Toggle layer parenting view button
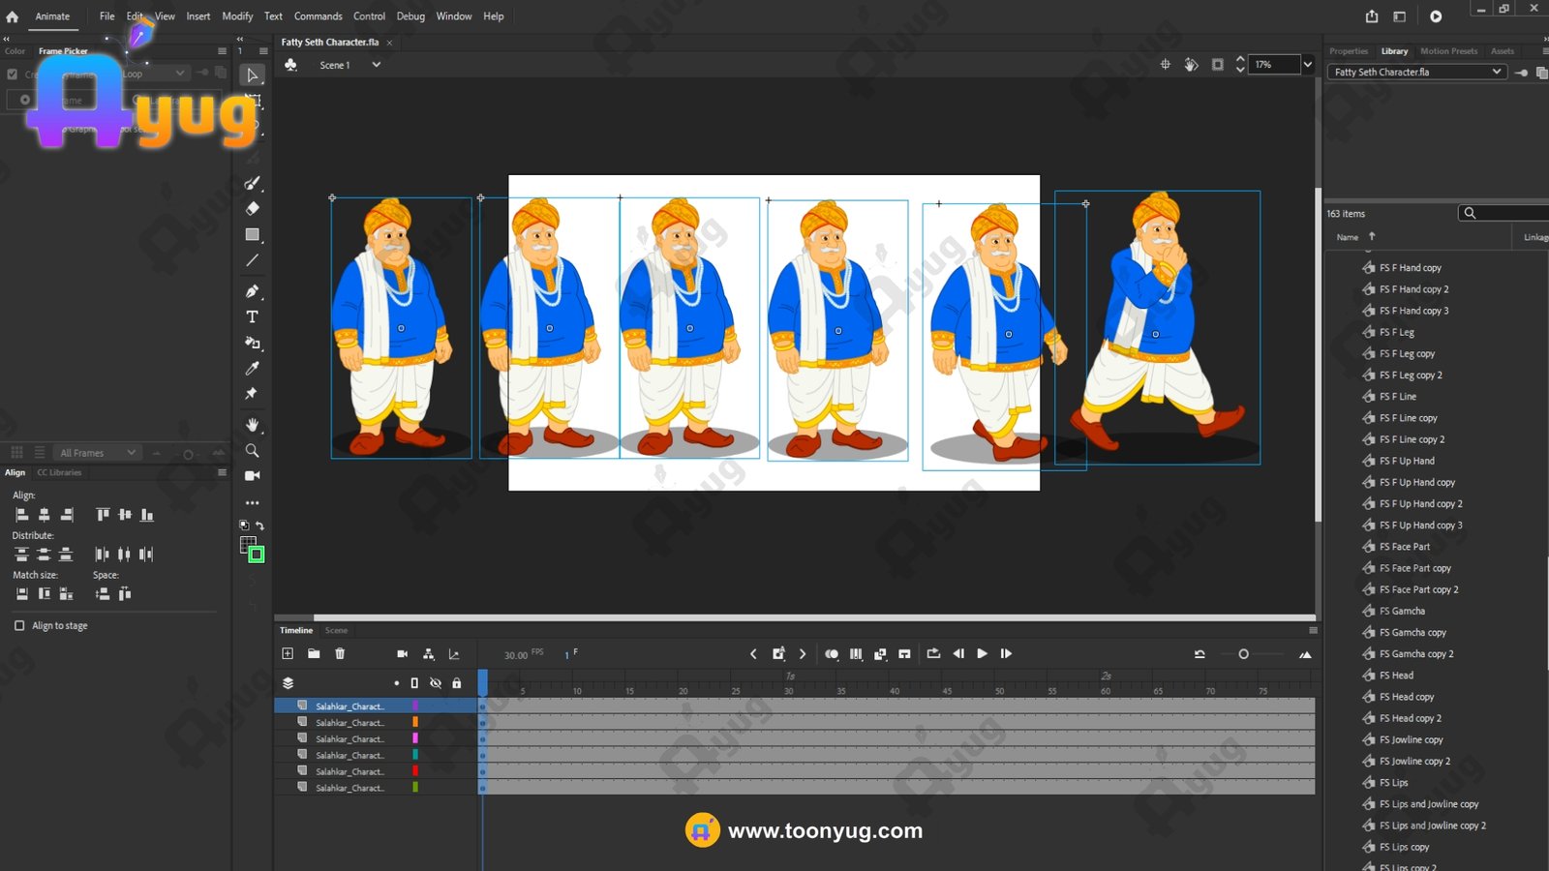 click(429, 654)
